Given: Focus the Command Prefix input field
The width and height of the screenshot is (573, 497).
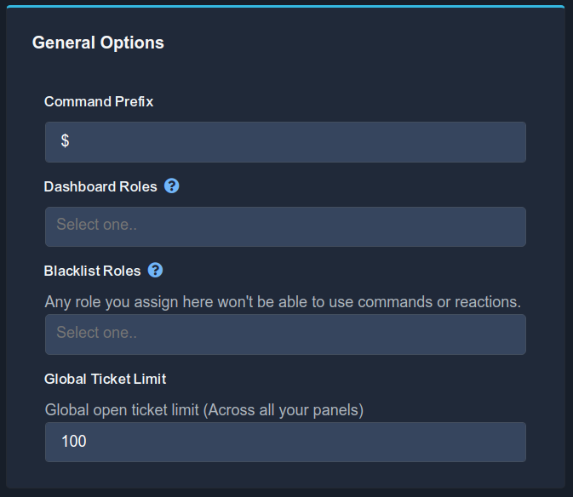Looking at the screenshot, I should 285,142.
